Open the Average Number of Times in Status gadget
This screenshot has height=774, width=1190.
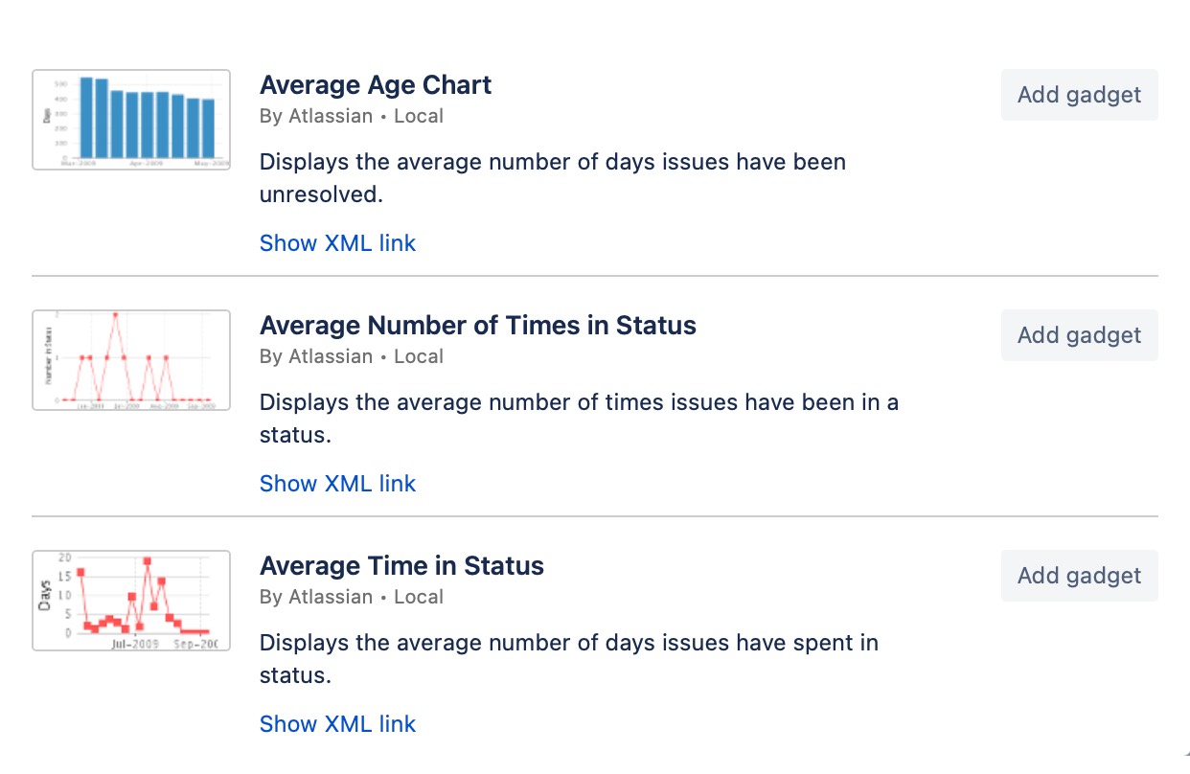[477, 326]
